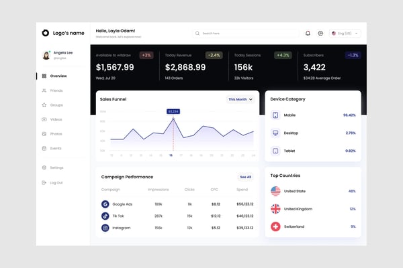403x268 pixels.
Task: Click the 3,422 subscribers value
Action: point(314,67)
